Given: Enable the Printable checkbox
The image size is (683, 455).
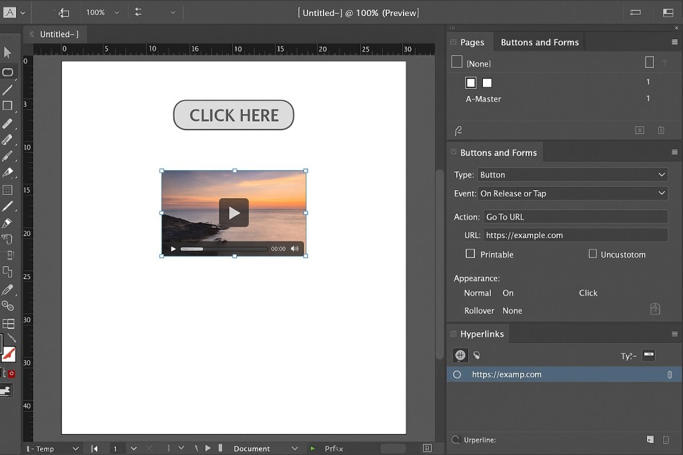Looking at the screenshot, I should pyautogui.click(x=470, y=254).
